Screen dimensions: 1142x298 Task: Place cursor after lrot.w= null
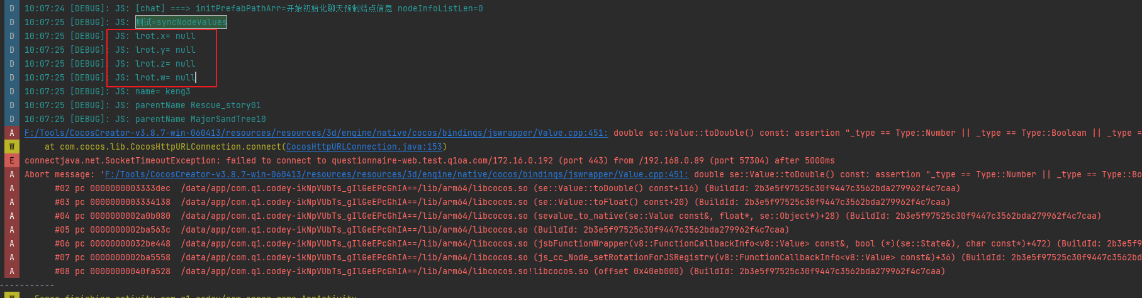196,77
